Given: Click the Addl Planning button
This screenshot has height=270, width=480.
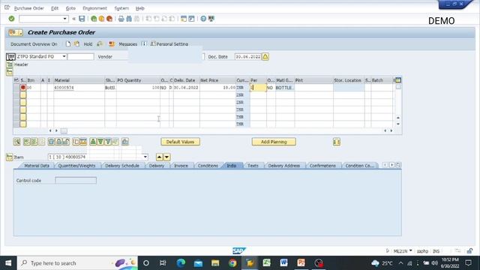Looking at the screenshot, I should point(274,142).
